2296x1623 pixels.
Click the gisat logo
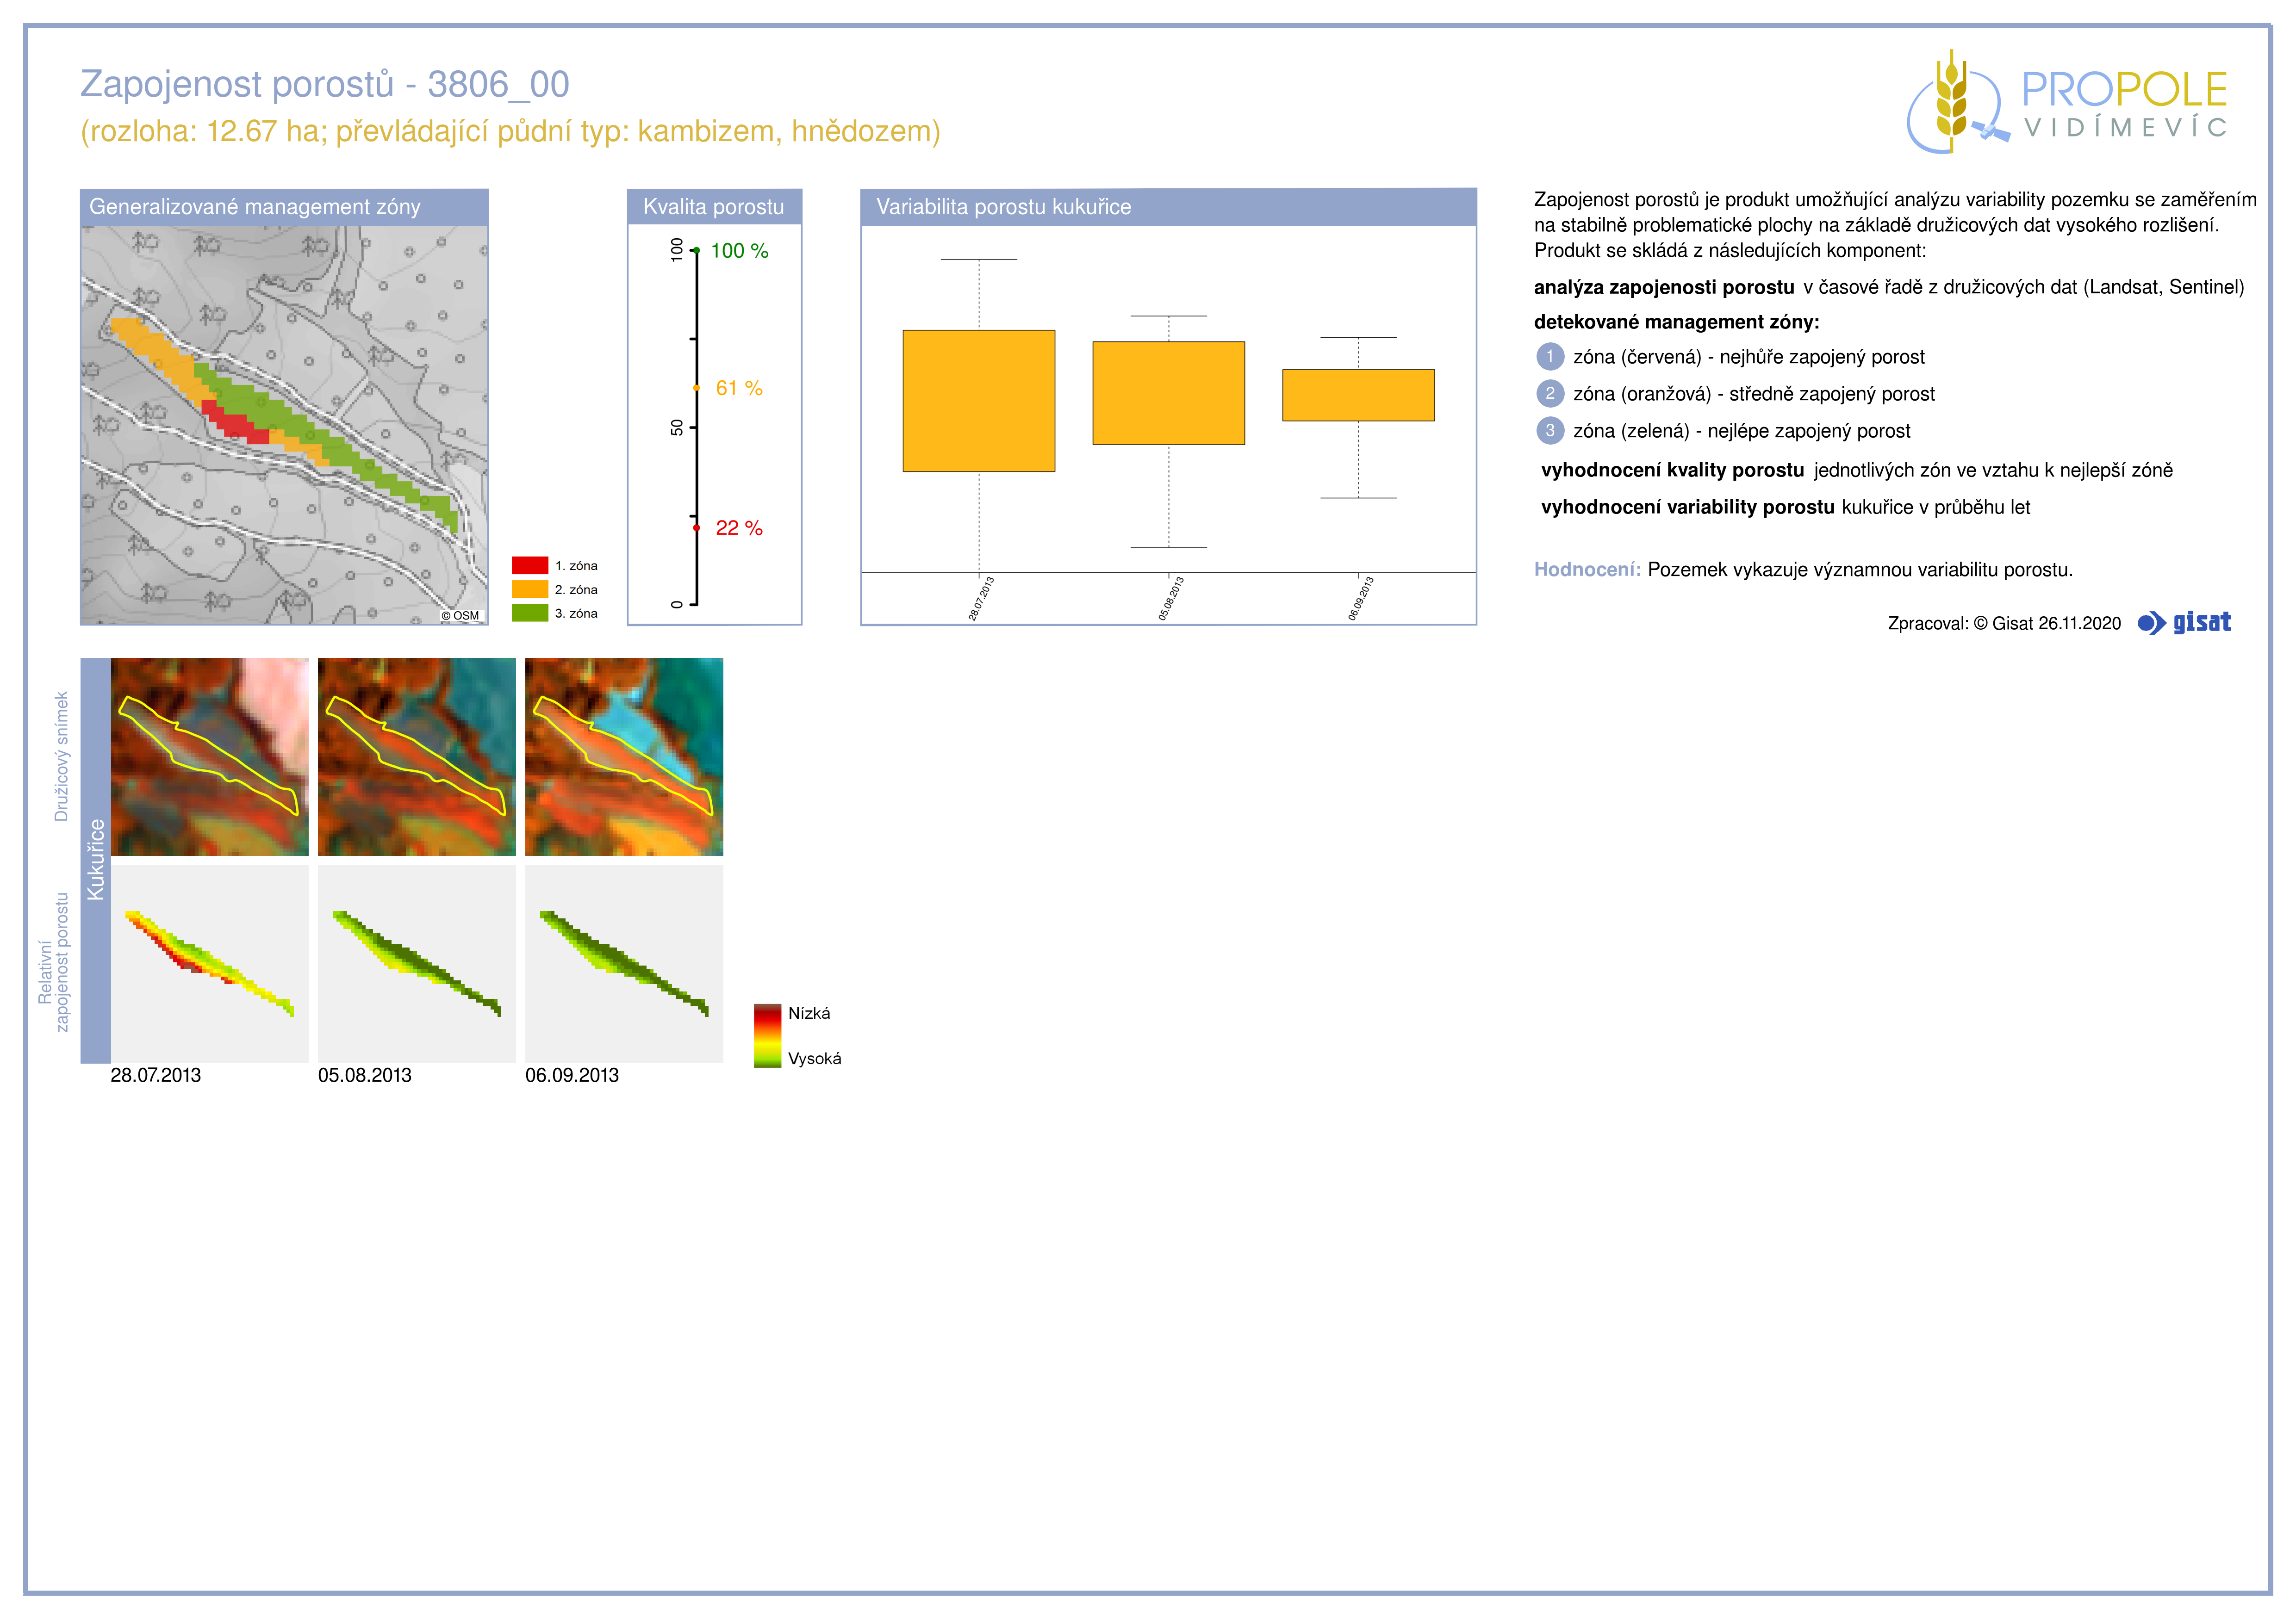tap(2184, 623)
